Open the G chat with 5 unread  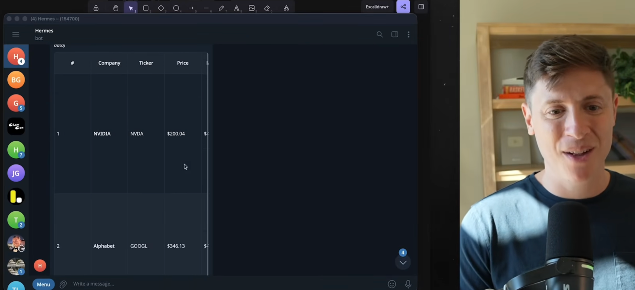[16, 103]
